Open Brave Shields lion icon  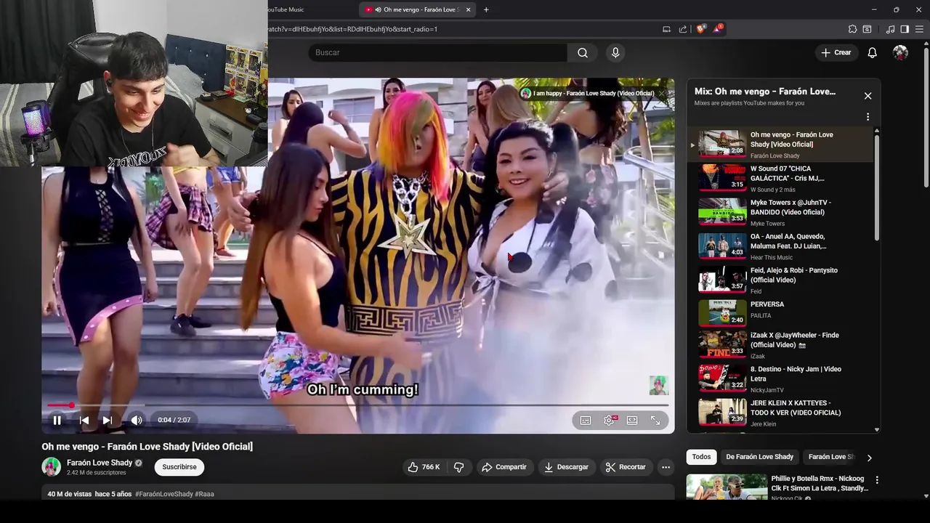[700, 29]
